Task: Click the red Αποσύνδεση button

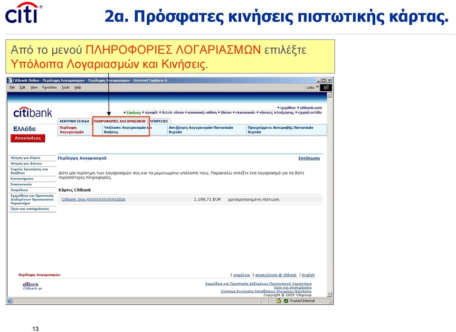Action: (28, 138)
